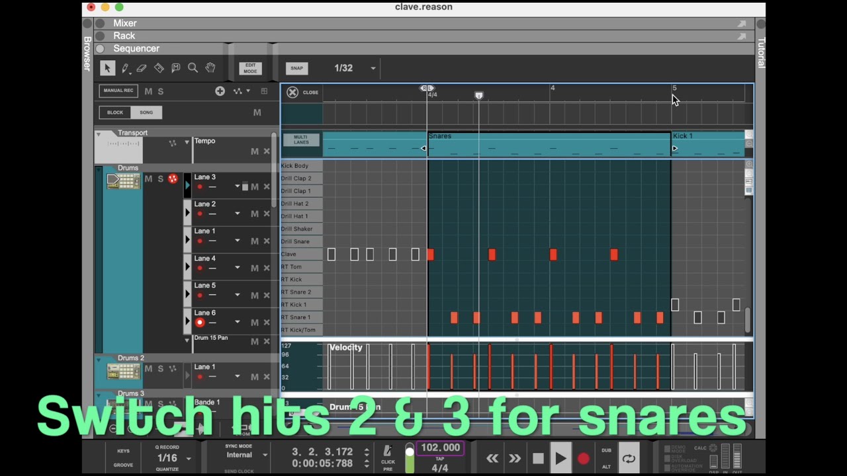Start playback with Play button

560,458
